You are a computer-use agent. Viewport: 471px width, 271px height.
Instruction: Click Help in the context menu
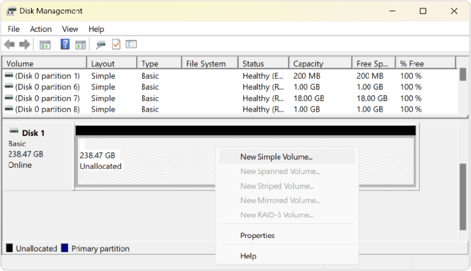(248, 256)
